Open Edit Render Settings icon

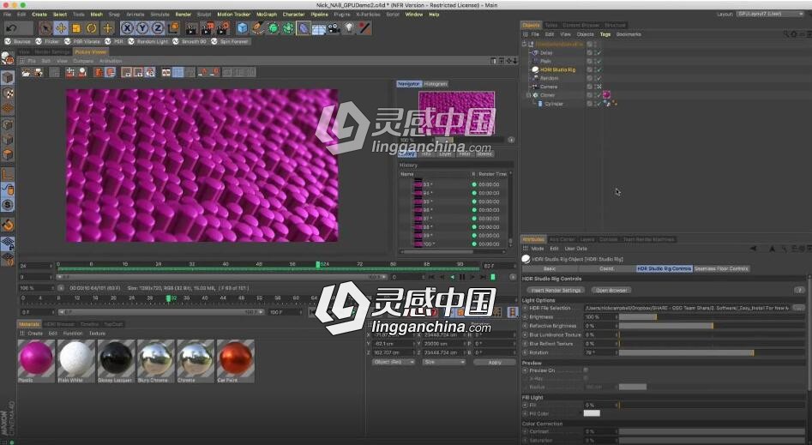pyautogui.click(x=223, y=28)
